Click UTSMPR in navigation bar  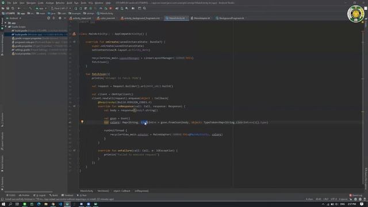click(8, 13)
